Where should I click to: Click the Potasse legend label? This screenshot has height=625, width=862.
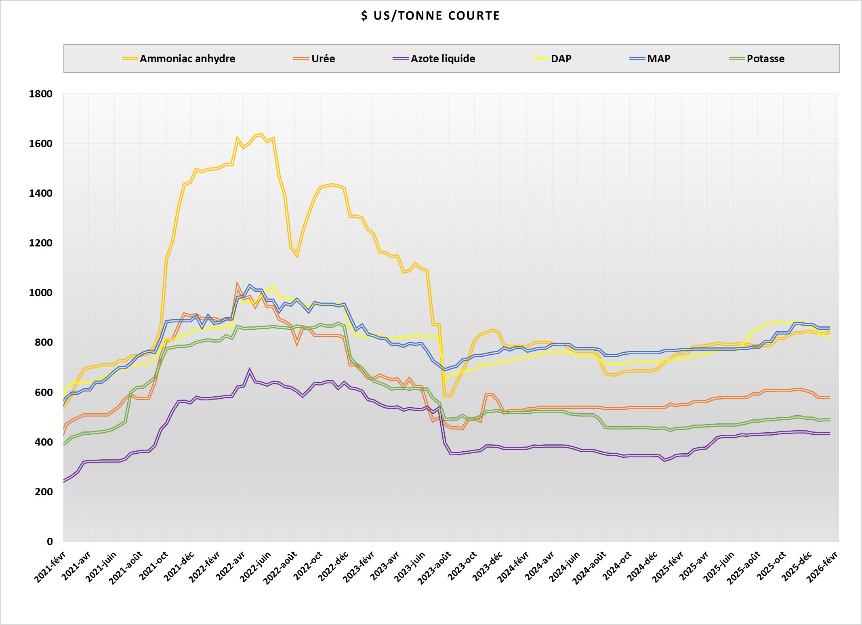(x=765, y=59)
